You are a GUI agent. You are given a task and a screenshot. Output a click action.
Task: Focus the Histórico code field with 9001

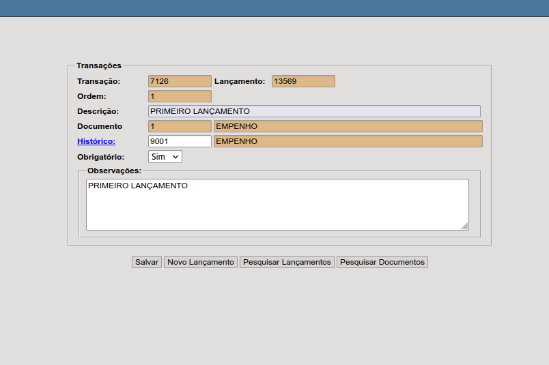click(x=180, y=141)
